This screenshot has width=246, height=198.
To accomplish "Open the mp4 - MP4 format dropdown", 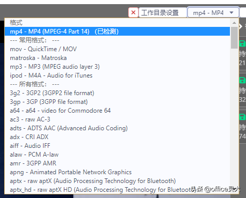I will (213, 12).
